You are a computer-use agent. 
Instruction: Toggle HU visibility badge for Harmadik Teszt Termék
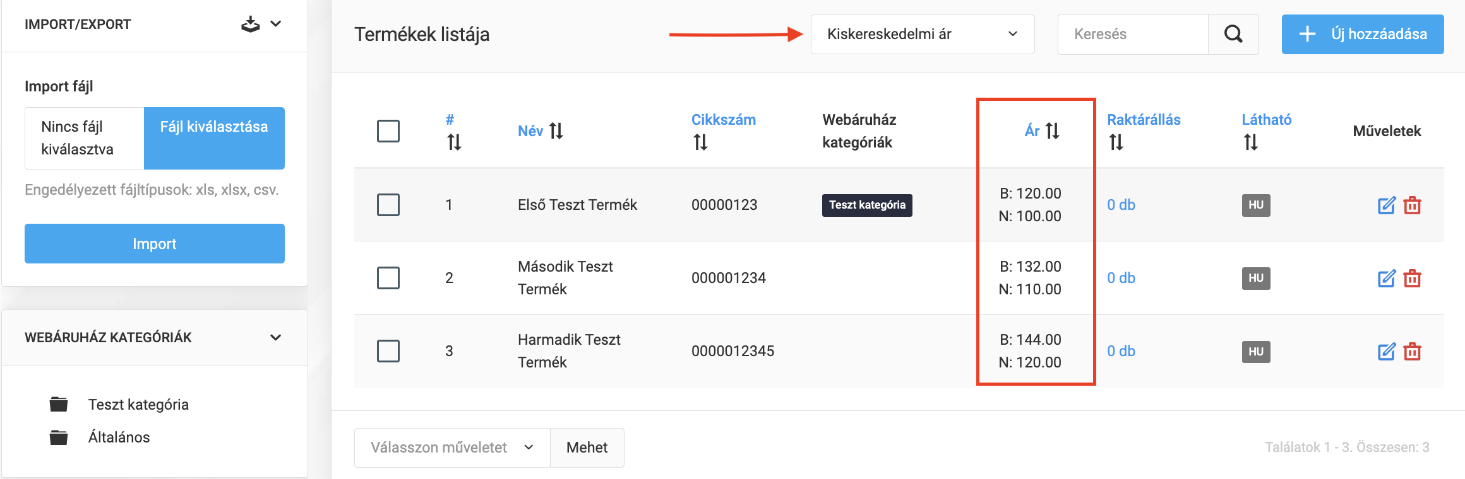click(1256, 351)
